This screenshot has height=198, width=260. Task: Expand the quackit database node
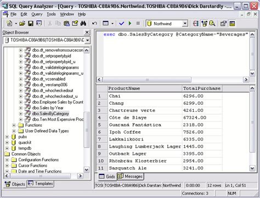tap(7, 143)
